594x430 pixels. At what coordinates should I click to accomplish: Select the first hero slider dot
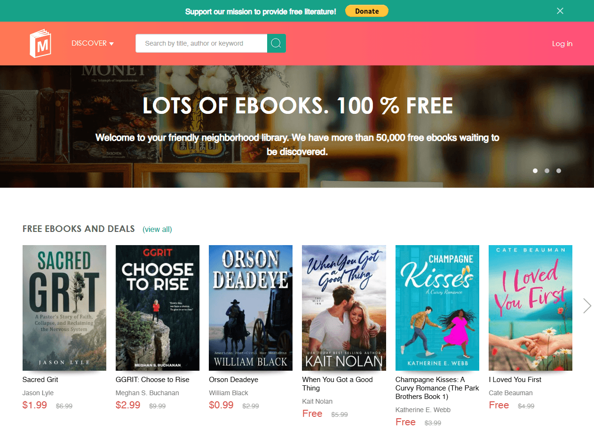[x=535, y=171]
